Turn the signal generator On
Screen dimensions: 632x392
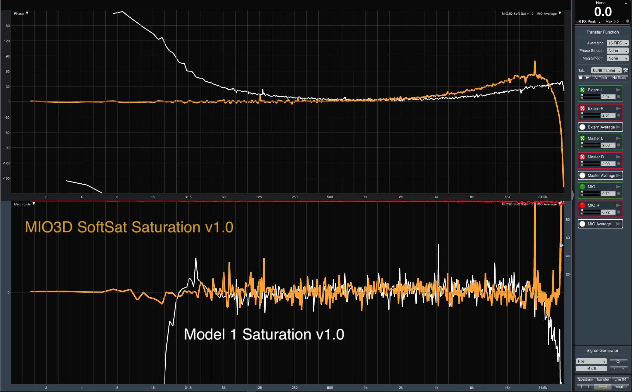tap(619, 361)
